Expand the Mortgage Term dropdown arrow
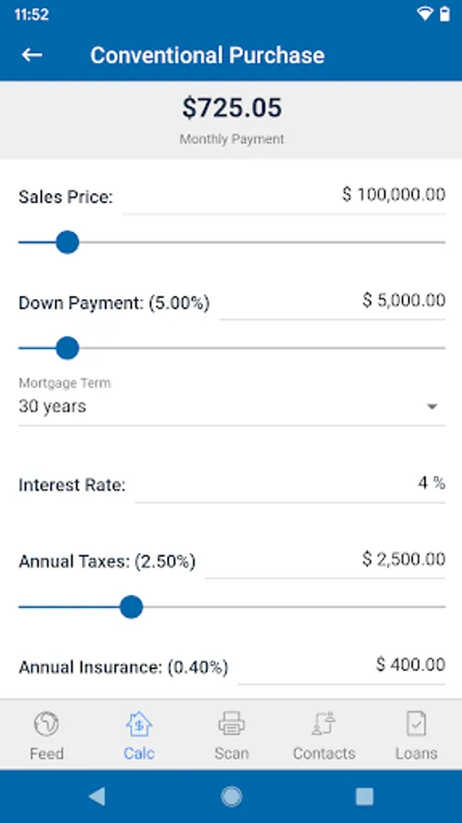462x823 pixels. (432, 407)
